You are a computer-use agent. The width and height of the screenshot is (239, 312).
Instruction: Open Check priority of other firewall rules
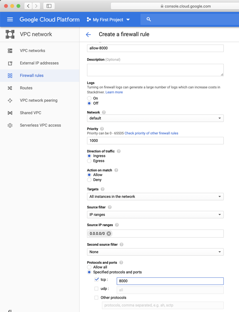[151, 133]
